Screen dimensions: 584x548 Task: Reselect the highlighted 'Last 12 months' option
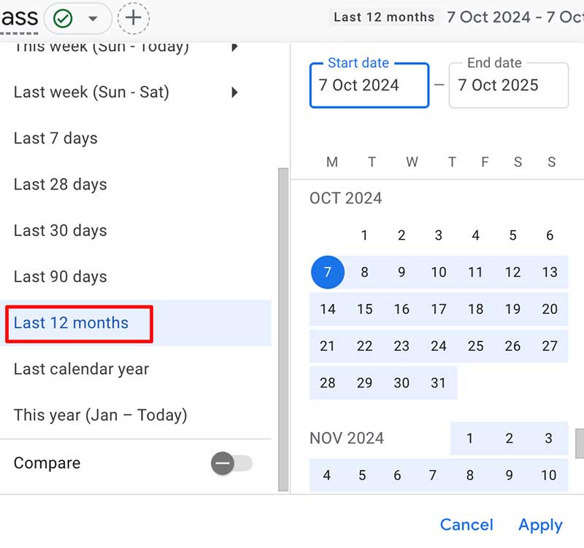point(71,323)
